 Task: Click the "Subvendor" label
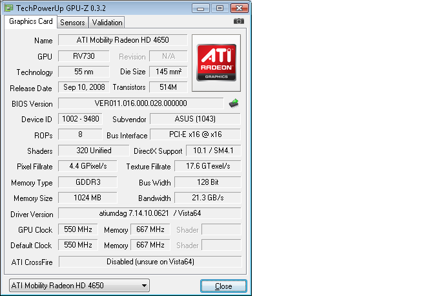(129, 120)
